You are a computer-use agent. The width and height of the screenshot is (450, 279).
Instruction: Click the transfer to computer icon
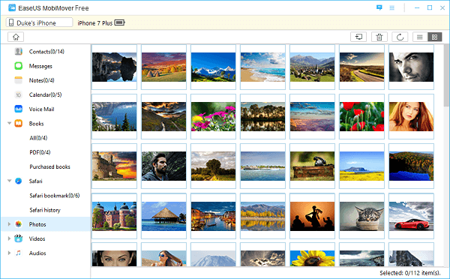[x=358, y=37]
